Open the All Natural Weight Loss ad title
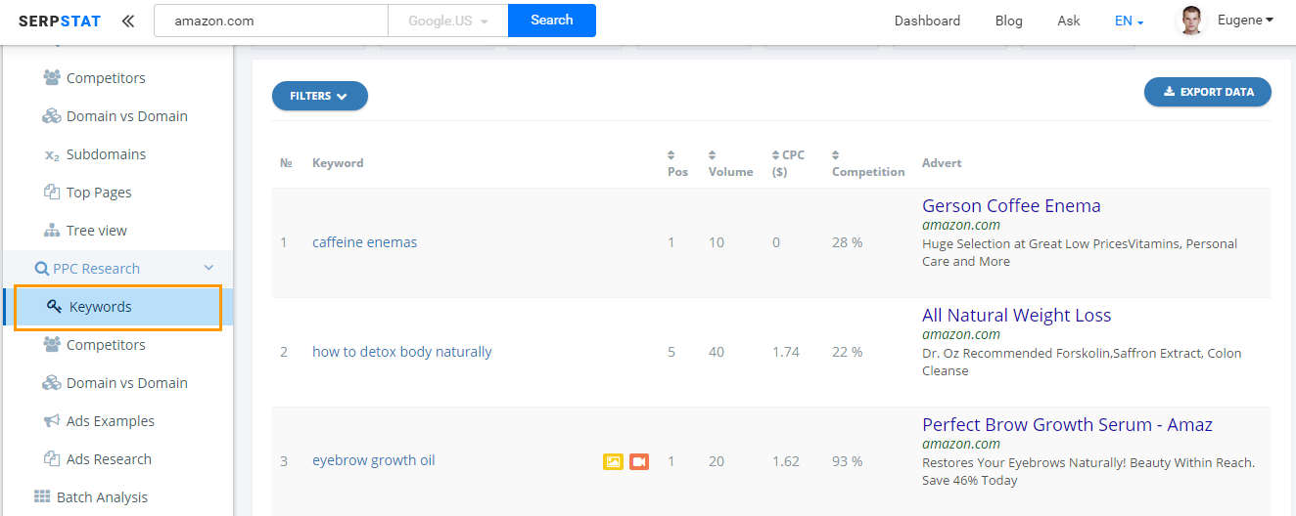1296x516 pixels. [x=1017, y=315]
